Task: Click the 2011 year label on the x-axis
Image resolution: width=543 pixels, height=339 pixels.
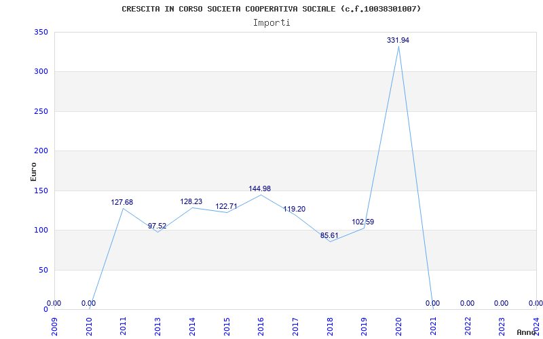Action: point(124,327)
